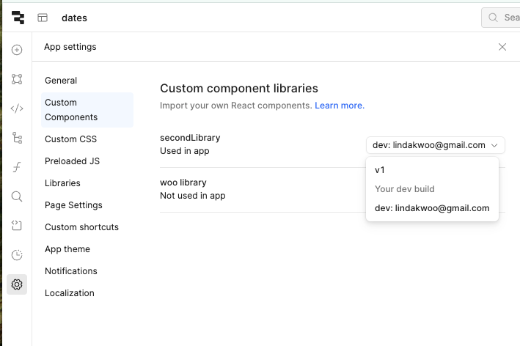Follow the Learn more link
This screenshot has width=520, height=346.
coord(340,106)
